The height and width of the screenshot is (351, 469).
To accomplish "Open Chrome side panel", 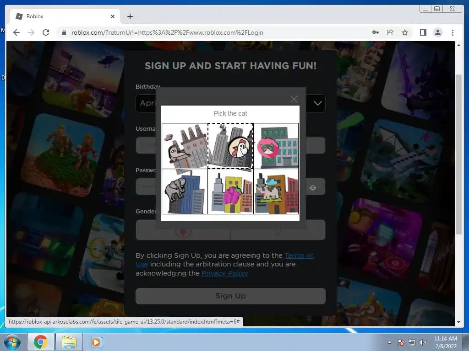I will click(x=423, y=32).
